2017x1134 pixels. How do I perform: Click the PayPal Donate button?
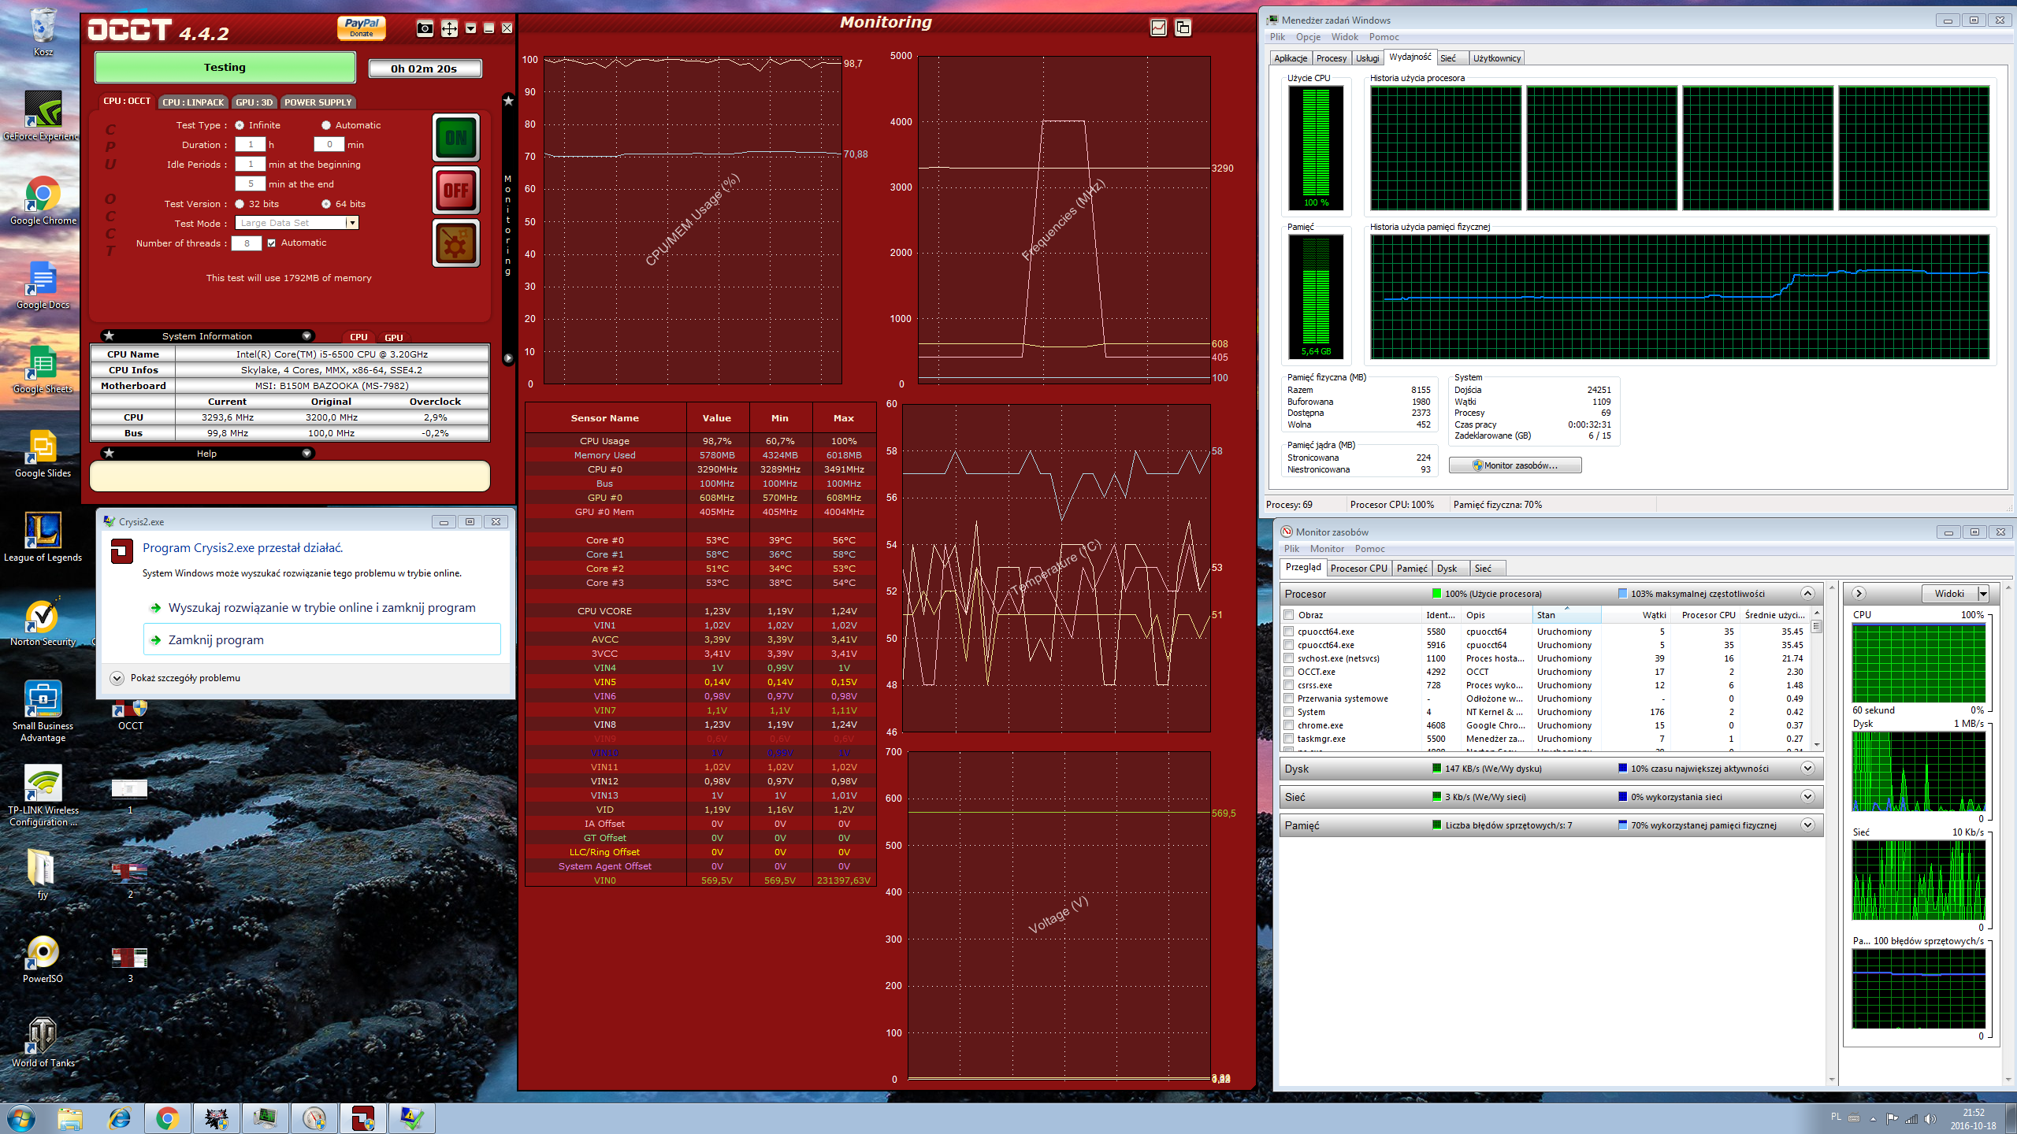coord(362,28)
